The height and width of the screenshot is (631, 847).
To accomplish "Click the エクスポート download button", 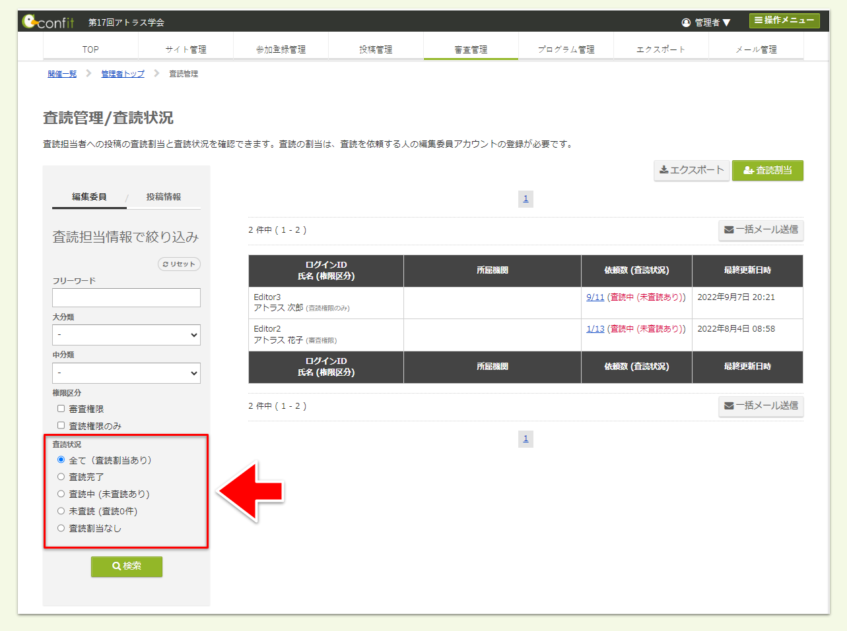I will point(691,170).
